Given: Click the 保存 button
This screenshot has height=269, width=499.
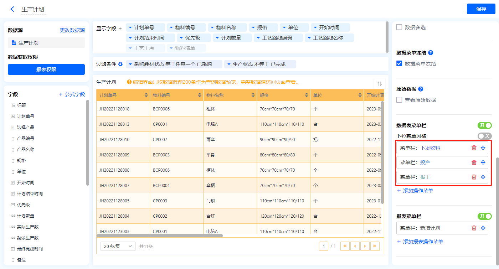Looking at the screenshot, I should (x=481, y=9).
